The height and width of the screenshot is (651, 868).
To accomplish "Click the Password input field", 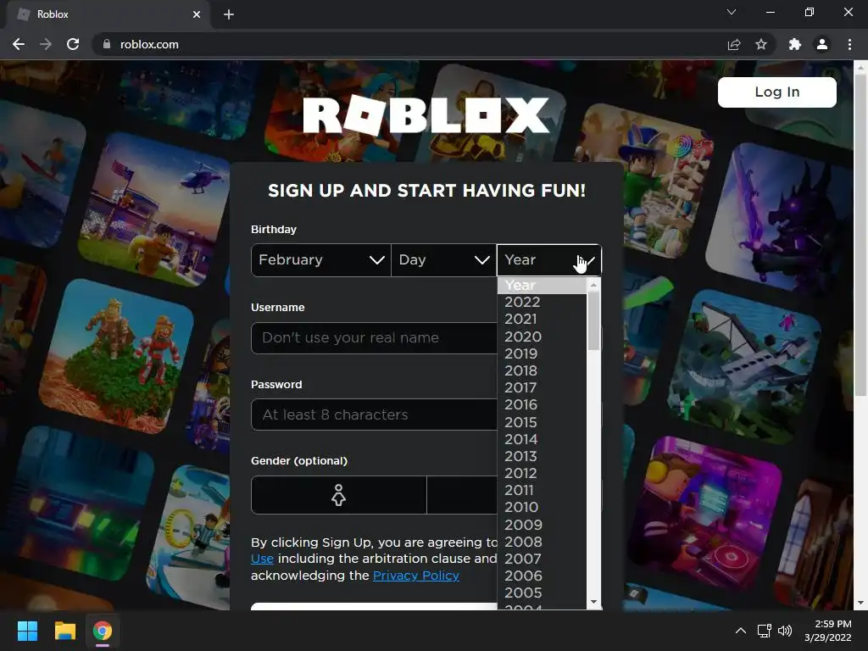I will point(374,415).
